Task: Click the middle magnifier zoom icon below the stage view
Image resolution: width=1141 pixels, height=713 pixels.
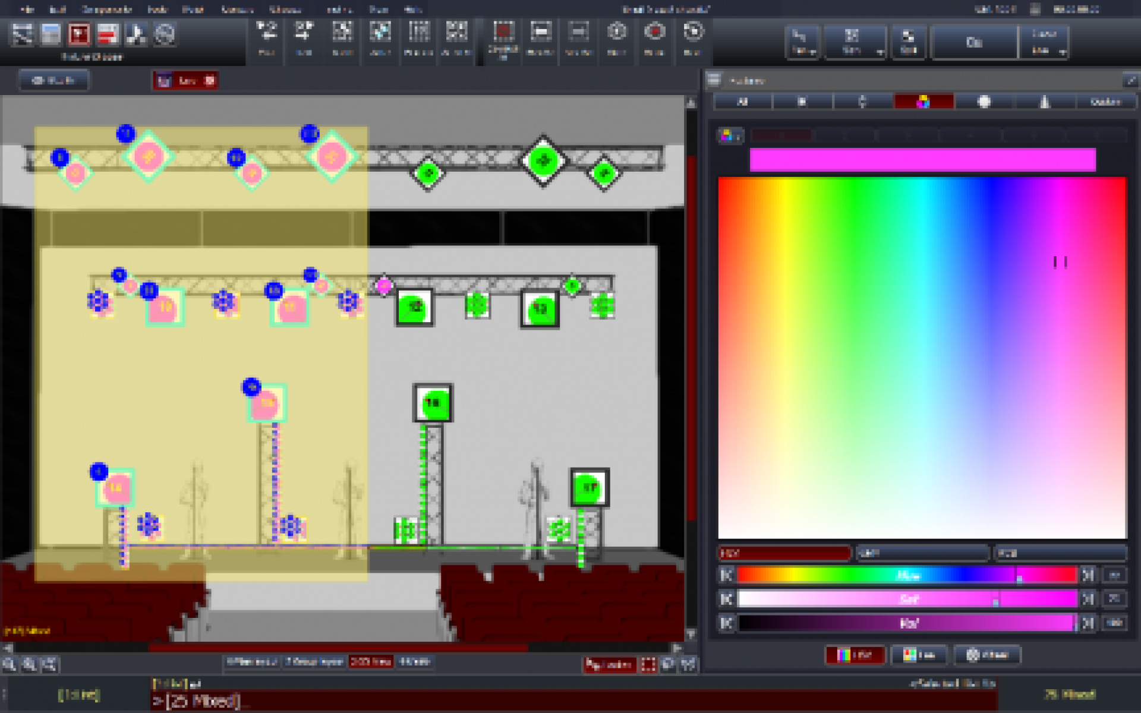Action: (x=29, y=664)
